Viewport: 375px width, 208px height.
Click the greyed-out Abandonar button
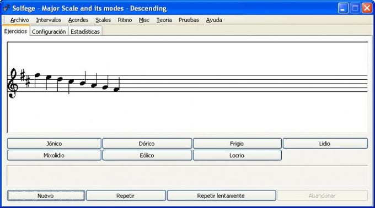[322, 195]
